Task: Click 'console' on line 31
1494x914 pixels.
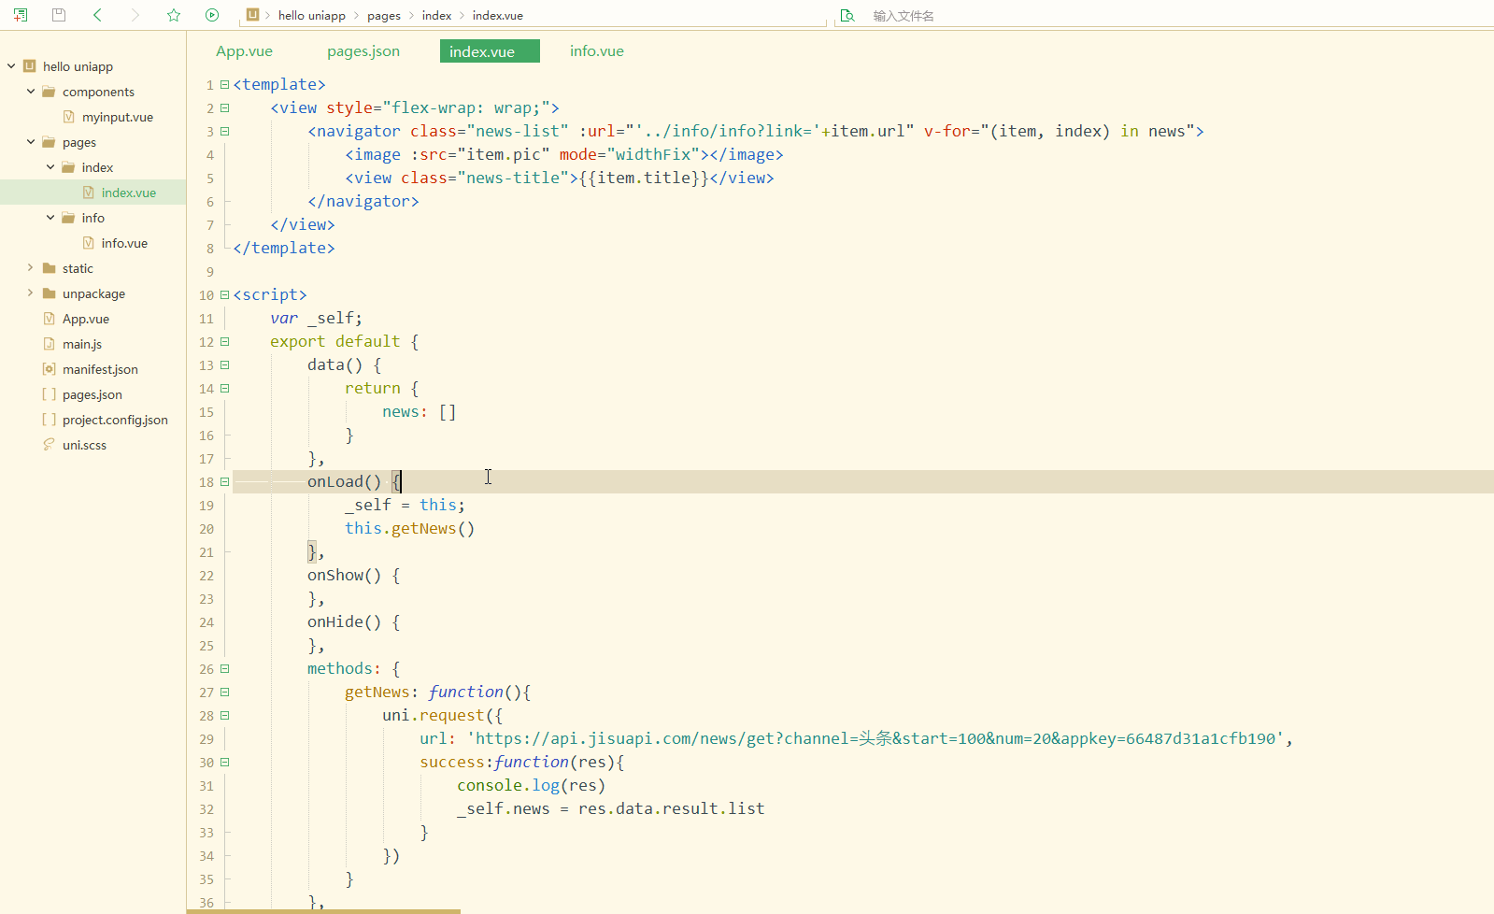Action: point(490,786)
